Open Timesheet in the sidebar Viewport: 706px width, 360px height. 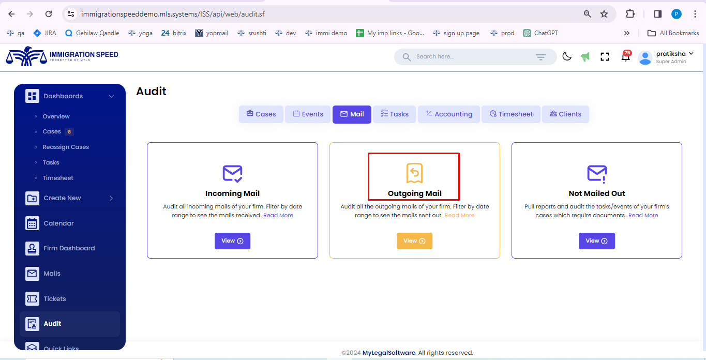pyautogui.click(x=58, y=178)
